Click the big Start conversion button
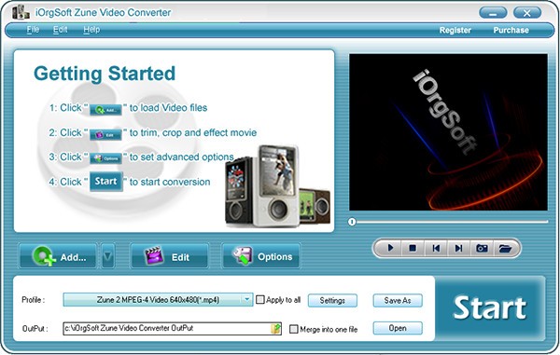560x355 pixels. (490, 308)
